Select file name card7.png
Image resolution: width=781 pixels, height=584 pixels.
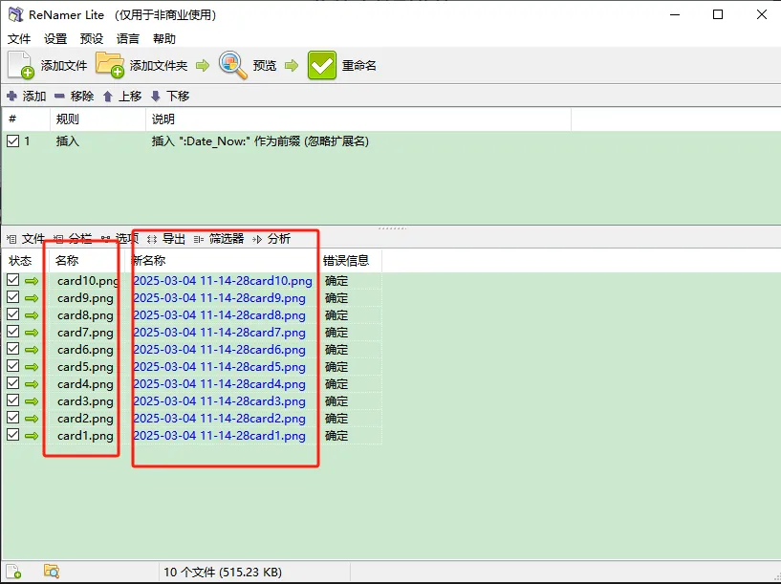(85, 333)
